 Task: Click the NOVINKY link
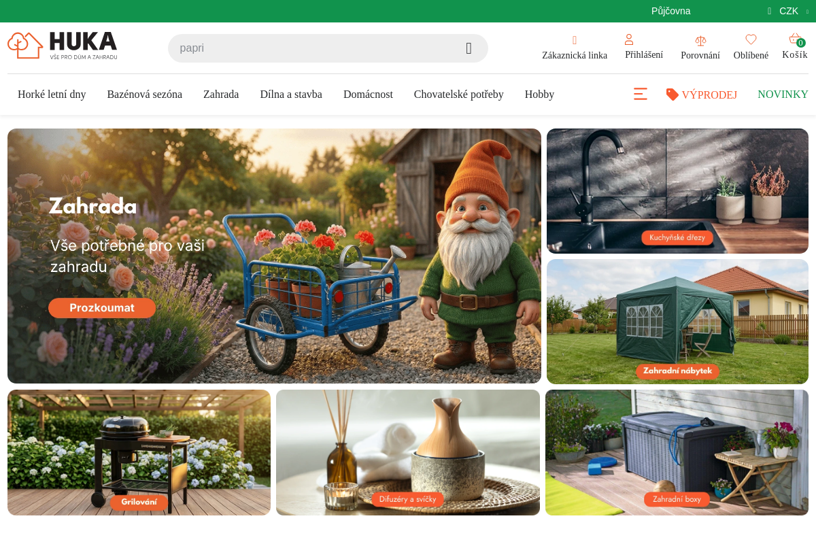coord(783,95)
